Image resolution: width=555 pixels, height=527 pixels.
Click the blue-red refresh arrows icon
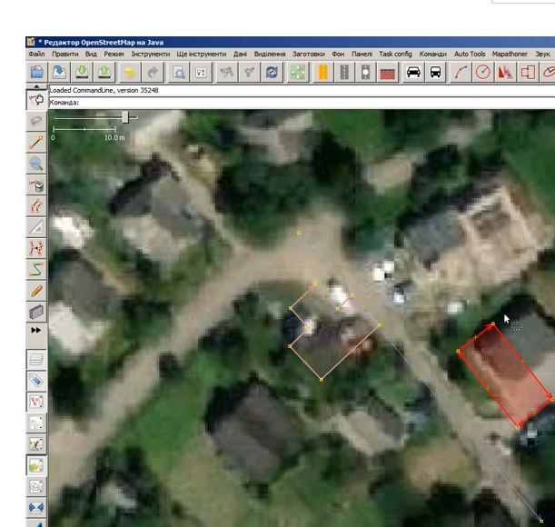point(272,73)
